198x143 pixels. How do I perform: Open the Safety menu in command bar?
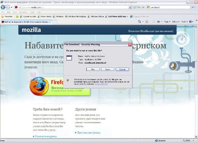point(176,22)
